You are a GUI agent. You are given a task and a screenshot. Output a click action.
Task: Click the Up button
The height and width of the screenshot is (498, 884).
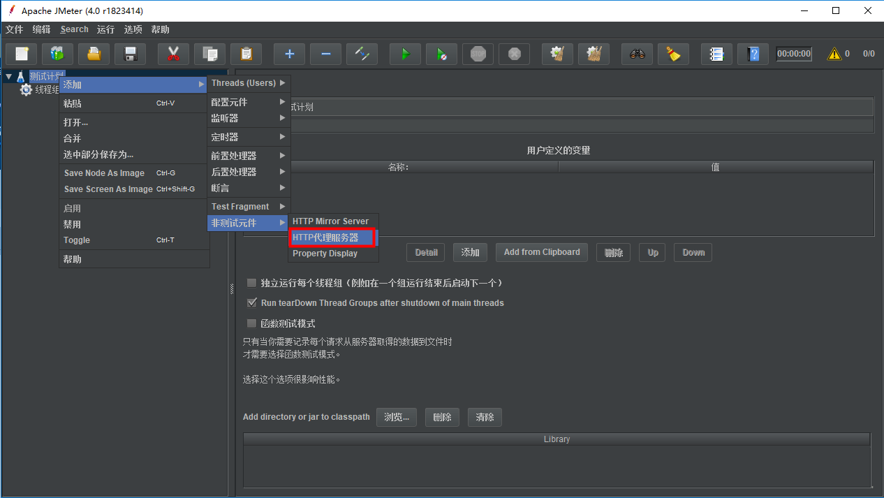(x=653, y=253)
